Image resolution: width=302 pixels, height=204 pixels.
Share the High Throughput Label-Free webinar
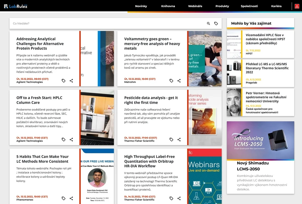tap(179, 198)
